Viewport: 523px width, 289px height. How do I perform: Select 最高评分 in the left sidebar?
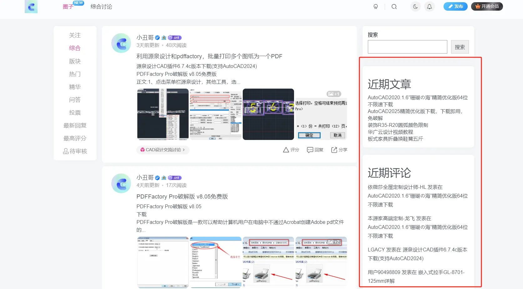[x=75, y=138]
